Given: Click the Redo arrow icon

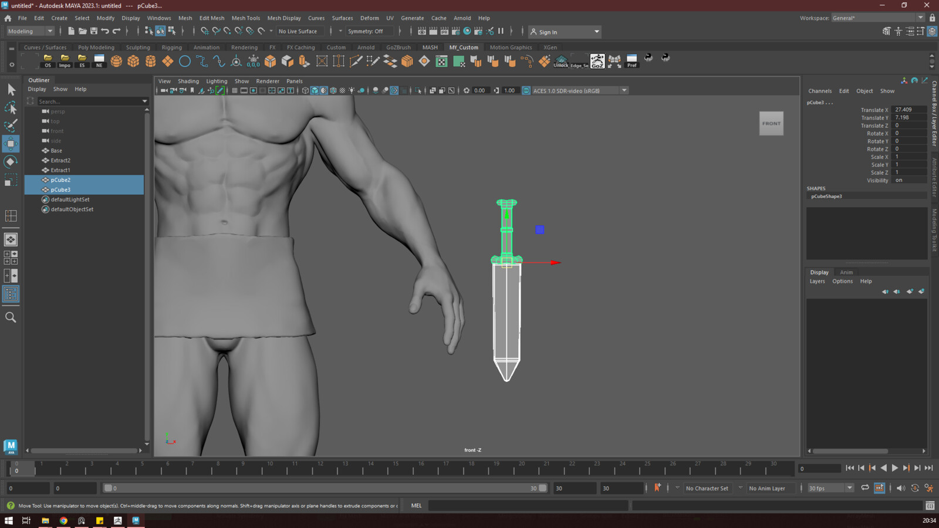Looking at the screenshot, I should (x=116, y=31).
